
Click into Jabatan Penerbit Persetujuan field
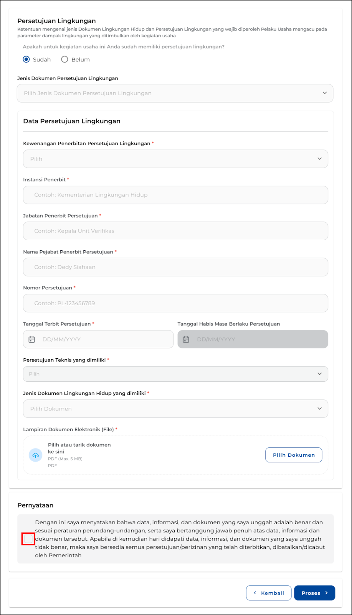click(175, 231)
